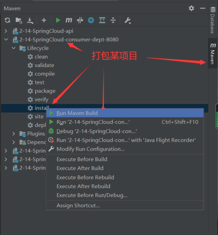The width and height of the screenshot is (218, 235).
Task: Click the Plugins folder icon
Action: coord(22,134)
